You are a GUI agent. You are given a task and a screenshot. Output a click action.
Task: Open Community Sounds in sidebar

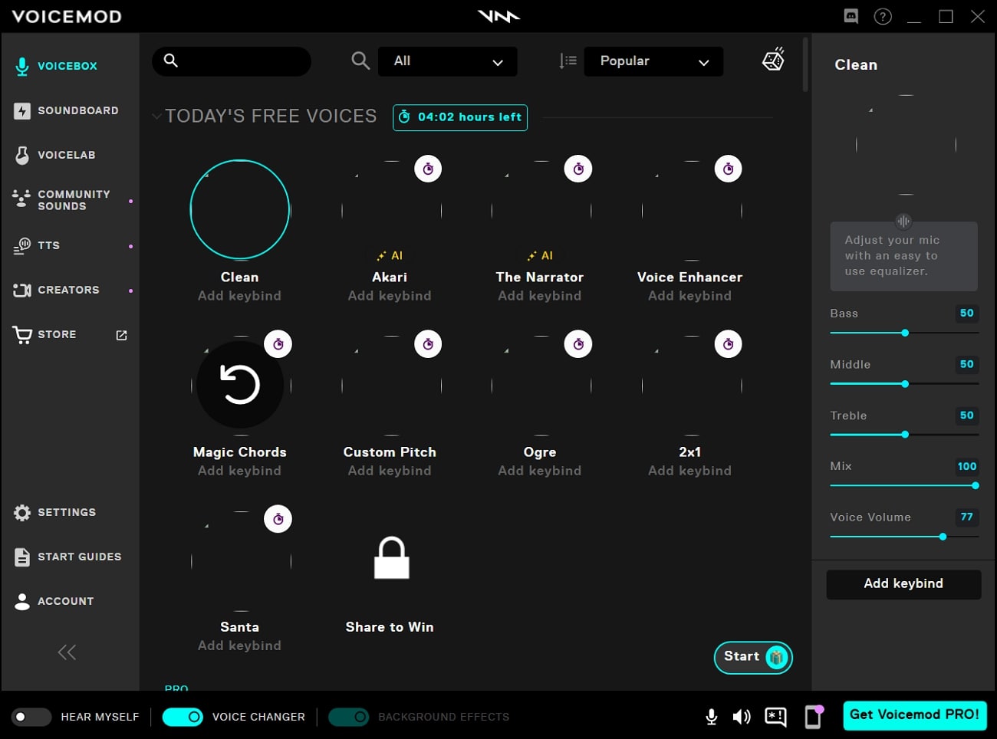click(x=63, y=200)
